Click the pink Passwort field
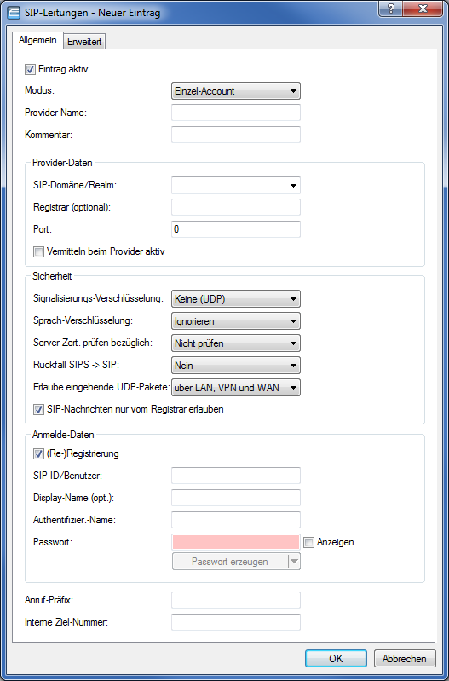This screenshot has height=681, width=449. (236, 542)
